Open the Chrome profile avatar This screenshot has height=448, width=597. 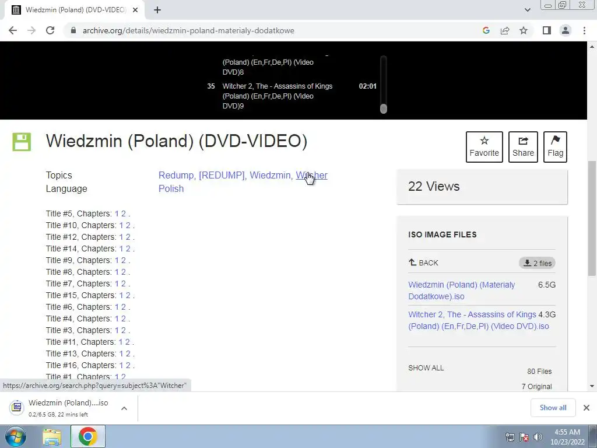point(566,30)
